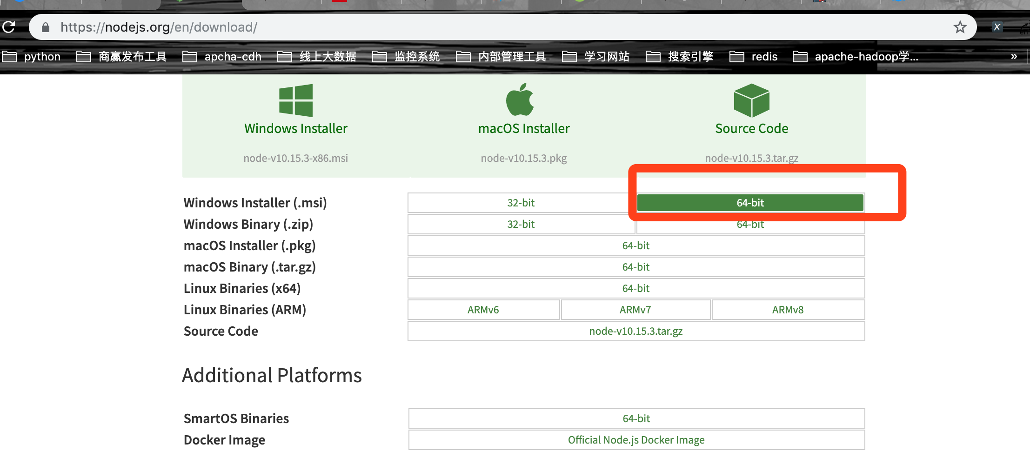The image size is (1030, 451).
Task: Download macOS Installer (.pkg) 64-bit
Action: 636,245
